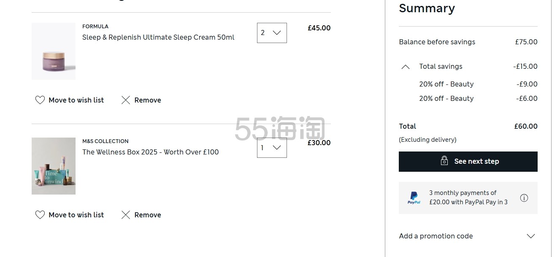The height and width of the screenshot is (257, 560).
Task: Open quantity dropdown for Sleep Cream
Action: pos(272,32)
